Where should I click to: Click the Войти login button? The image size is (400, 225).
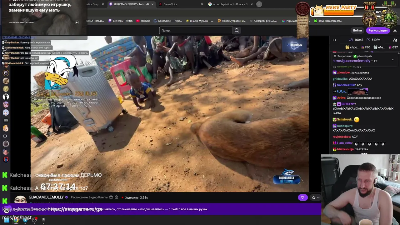357,30
